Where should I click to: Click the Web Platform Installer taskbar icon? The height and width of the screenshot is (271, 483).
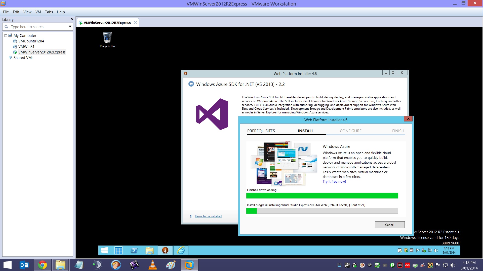point(165,250)
